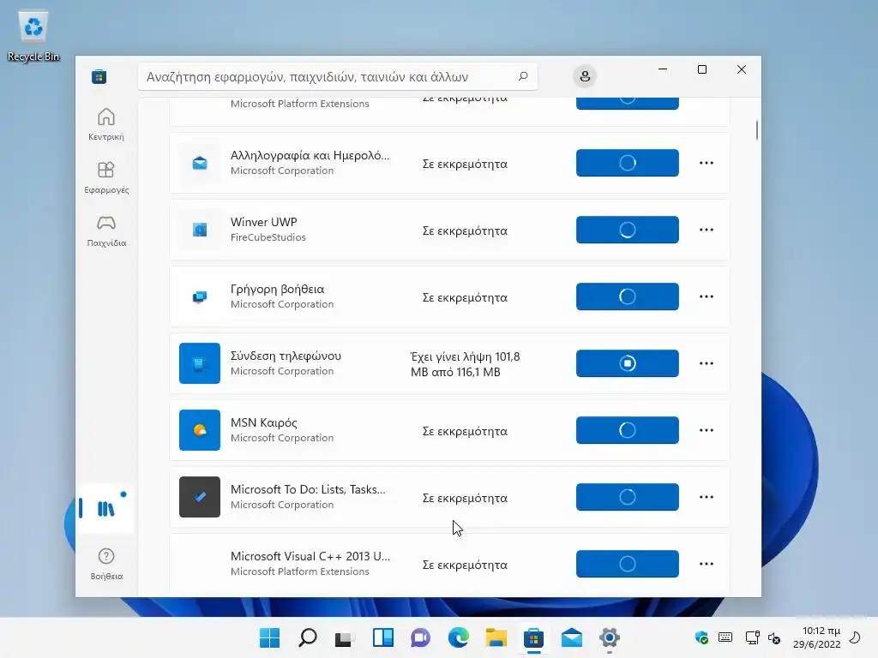Open the Library icon in sidebar
Image resolution: width=878 pixels, height=658 pixels.
(x=105, y=508)
